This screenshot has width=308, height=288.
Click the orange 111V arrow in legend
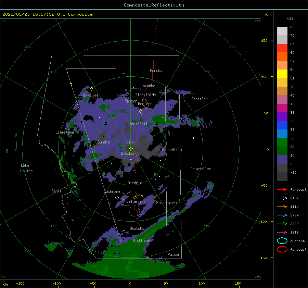pyautogui.click(x=282, y=206)
